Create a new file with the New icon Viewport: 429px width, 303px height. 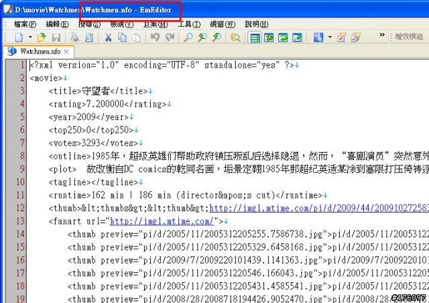pos(19,38)
